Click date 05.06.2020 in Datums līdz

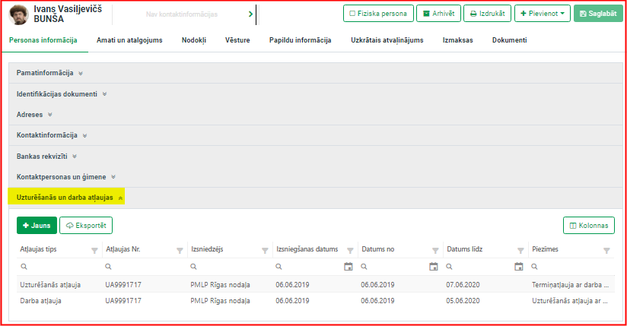[x=463, y=301]
